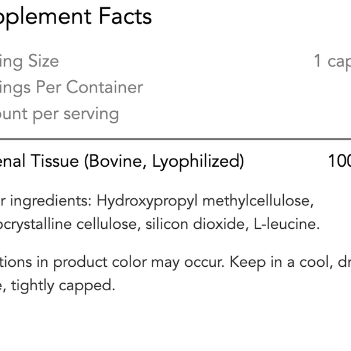The image size is (351, 351).
Task: Click the "Size" label text
Action: (x=42, y=61)
